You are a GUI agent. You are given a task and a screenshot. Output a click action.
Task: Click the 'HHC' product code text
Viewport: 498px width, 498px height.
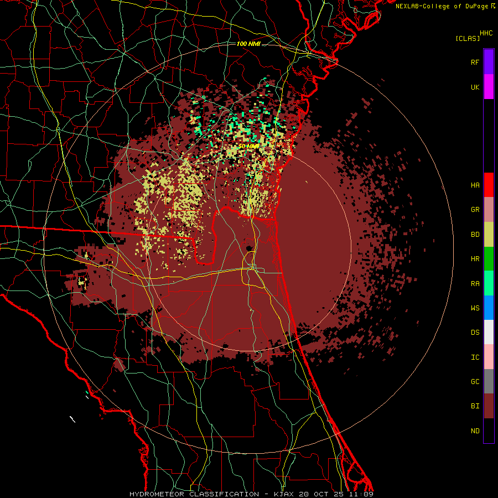(486, 33)
